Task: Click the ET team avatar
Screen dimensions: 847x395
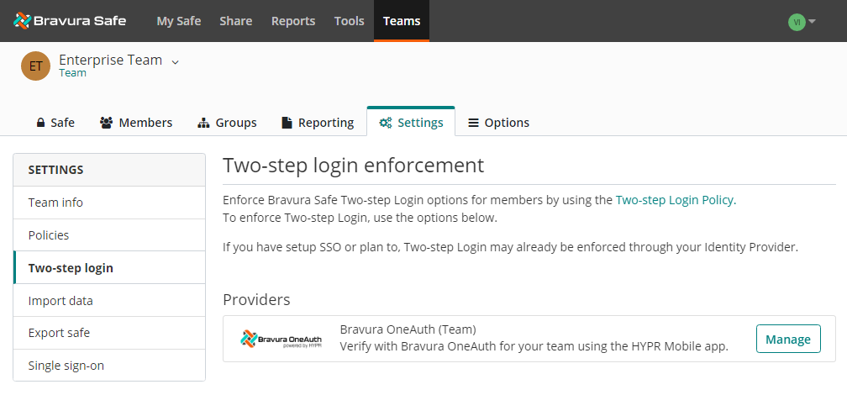Action: pos(35,66)
